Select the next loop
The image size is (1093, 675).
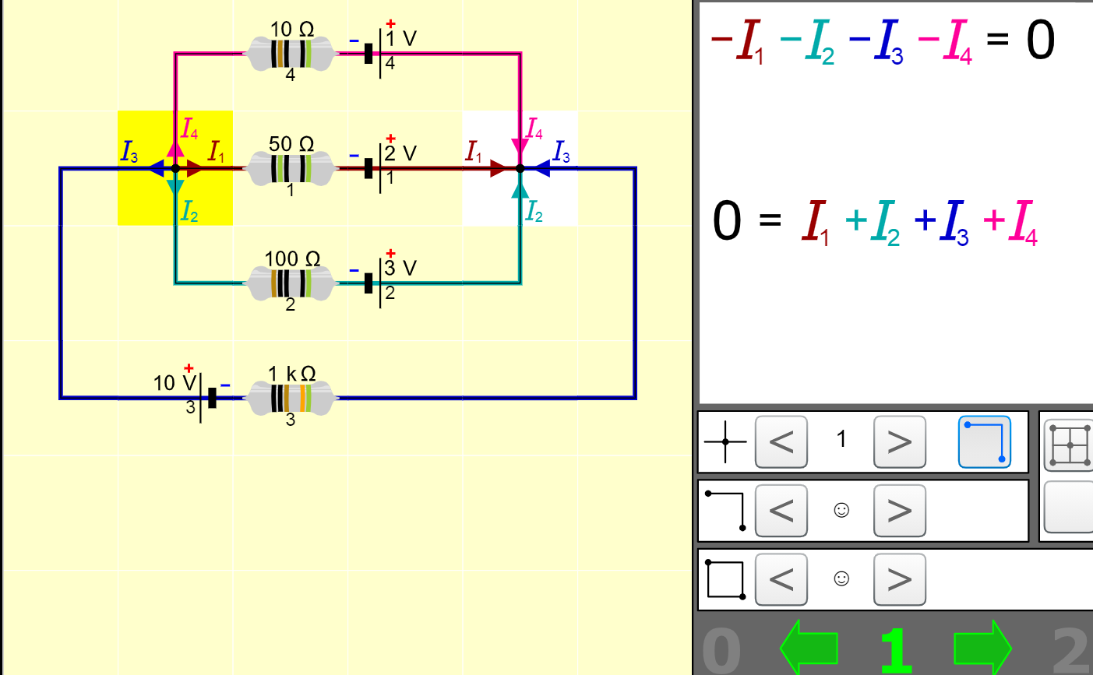(900, 579)
